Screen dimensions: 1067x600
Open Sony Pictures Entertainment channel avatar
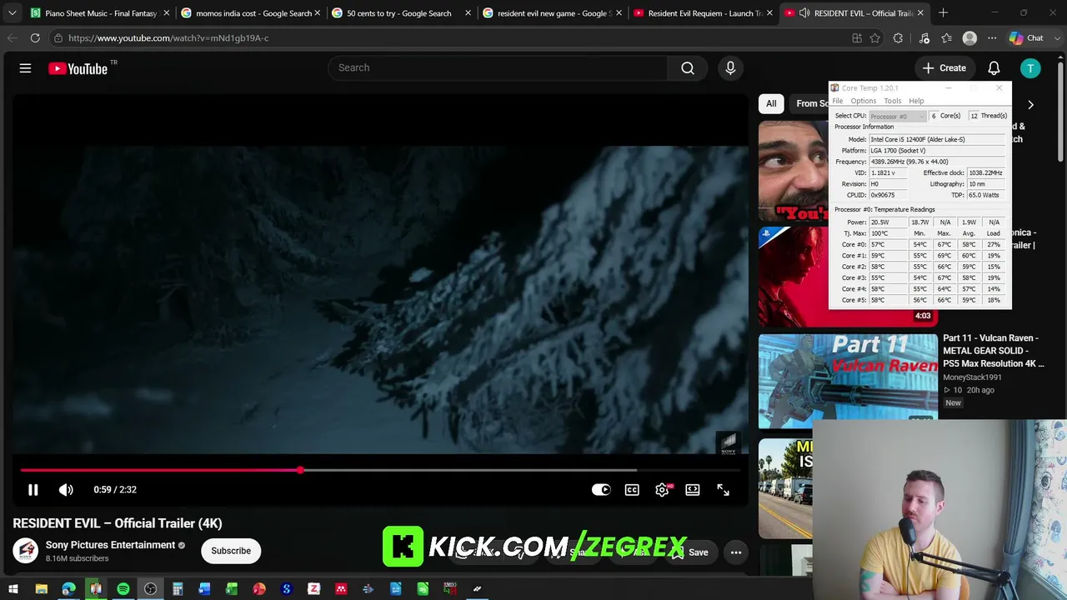tap(26, 551)
